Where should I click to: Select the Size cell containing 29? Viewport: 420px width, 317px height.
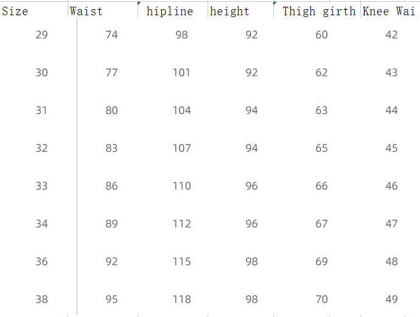coord(41,35)
